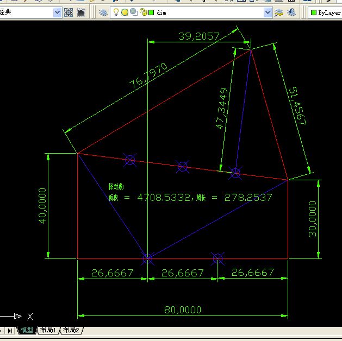
Task: Click the My Workspace house icon
Action: point(81,12)
